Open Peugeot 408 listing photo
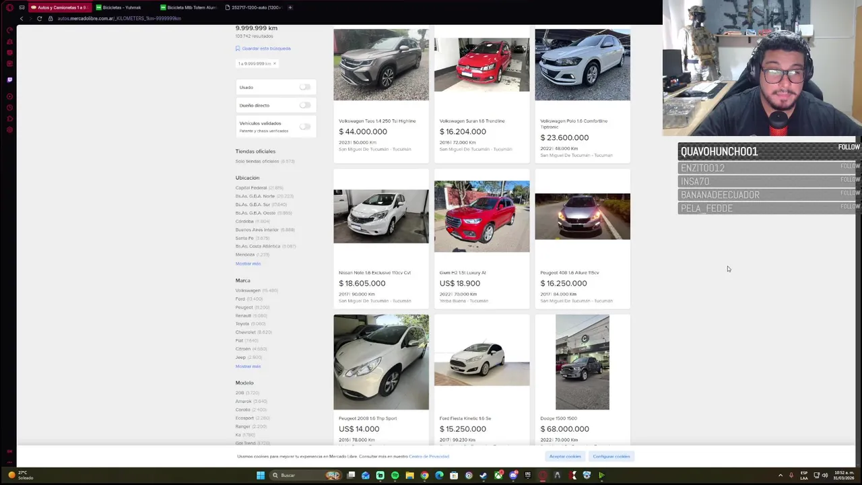862x485 pixels. point(583,216)
